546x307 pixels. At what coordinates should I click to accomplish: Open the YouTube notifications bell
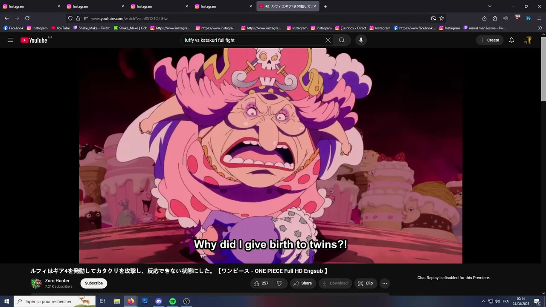tap(511, 40)
